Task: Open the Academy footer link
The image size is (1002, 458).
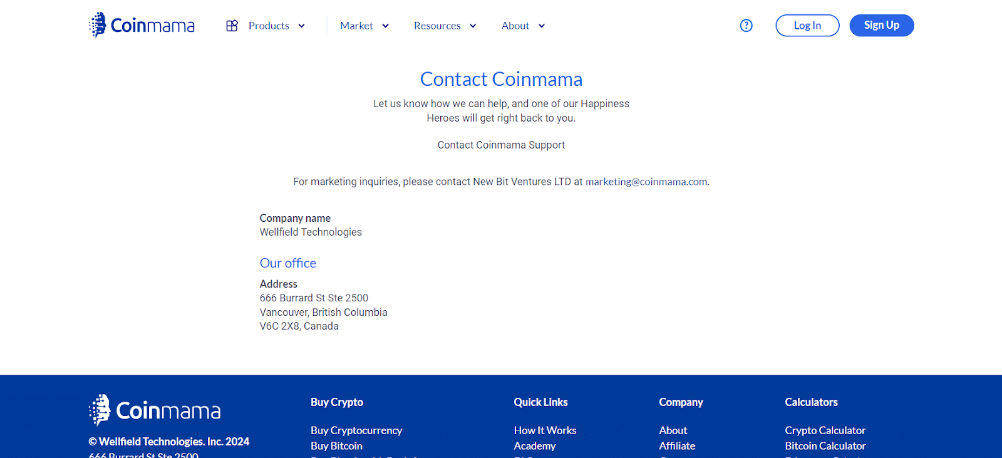Action: [535, 446]
